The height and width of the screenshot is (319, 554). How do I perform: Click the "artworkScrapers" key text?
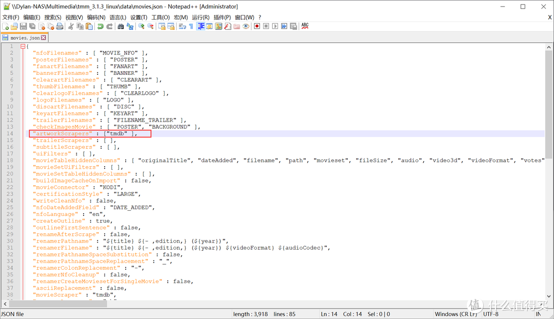[x=62, y=133]
